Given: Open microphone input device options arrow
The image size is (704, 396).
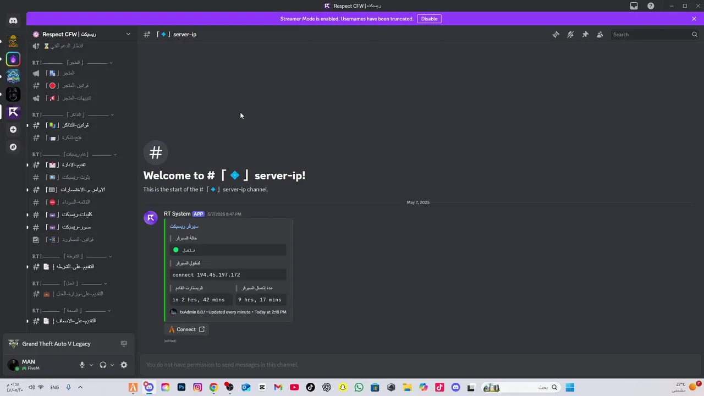Looking at the screenshot, I should click(91, 365).
